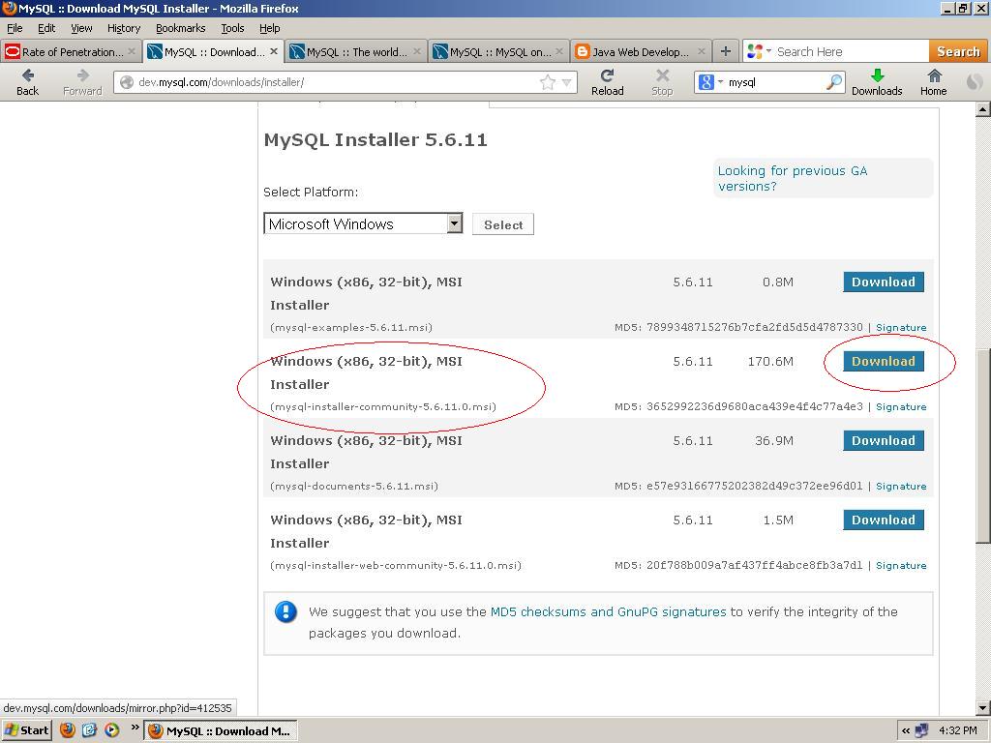Open the Edit menu

coord(46,28)
